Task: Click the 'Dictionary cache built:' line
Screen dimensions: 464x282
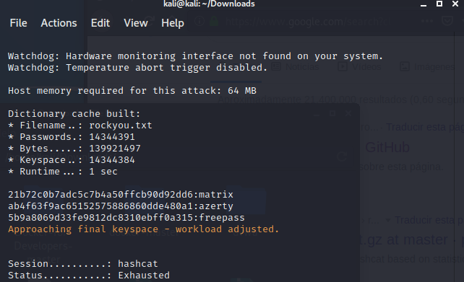Action: 74,114
